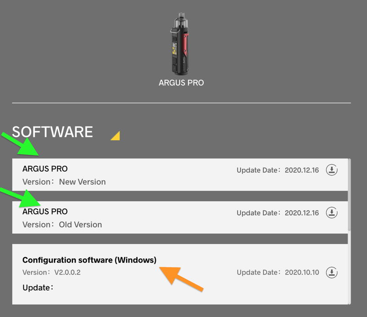Click ARGUS PRO title in New Version row
The image size is (367, 317).
(45, 169)
